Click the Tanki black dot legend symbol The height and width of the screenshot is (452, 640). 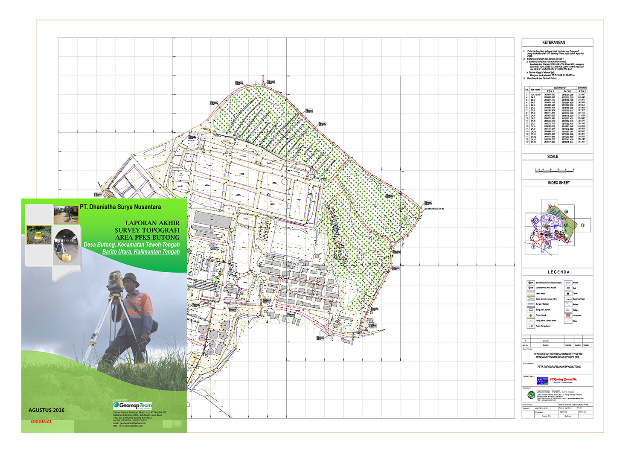[x=568, y=294]
